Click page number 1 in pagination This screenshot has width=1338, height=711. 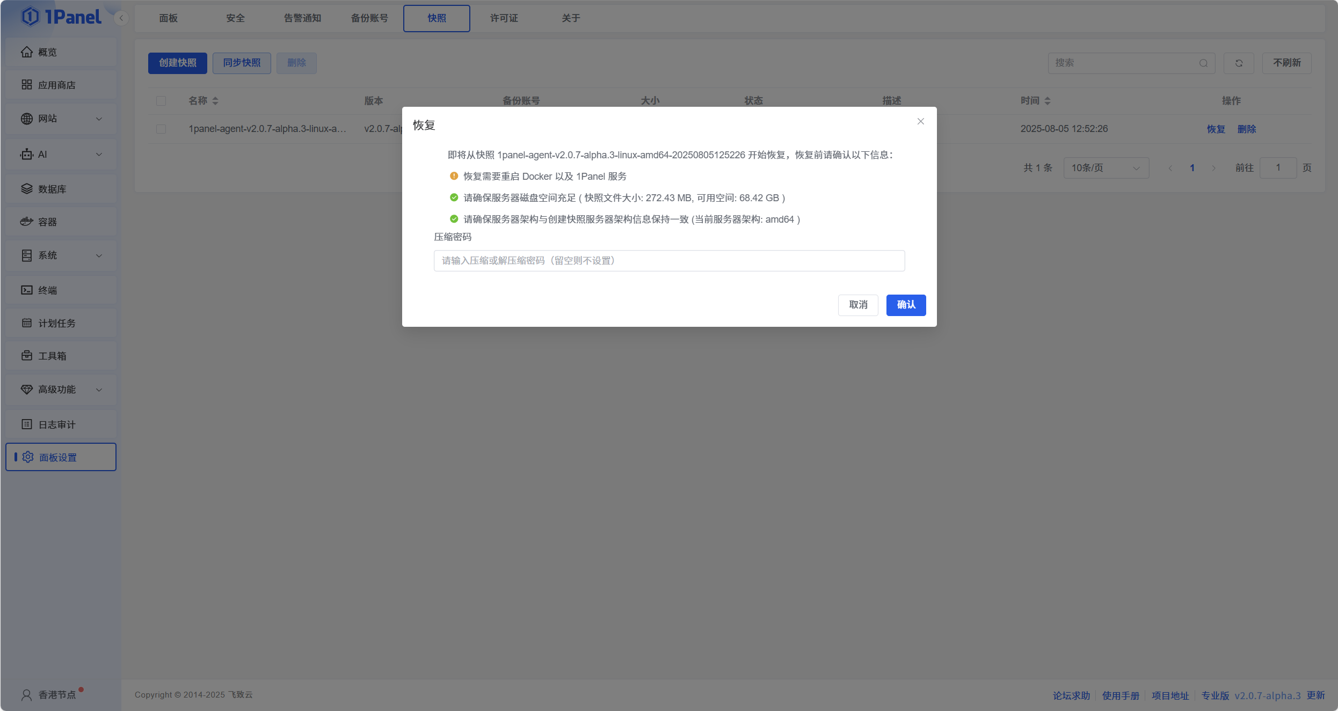[1192, 168]
